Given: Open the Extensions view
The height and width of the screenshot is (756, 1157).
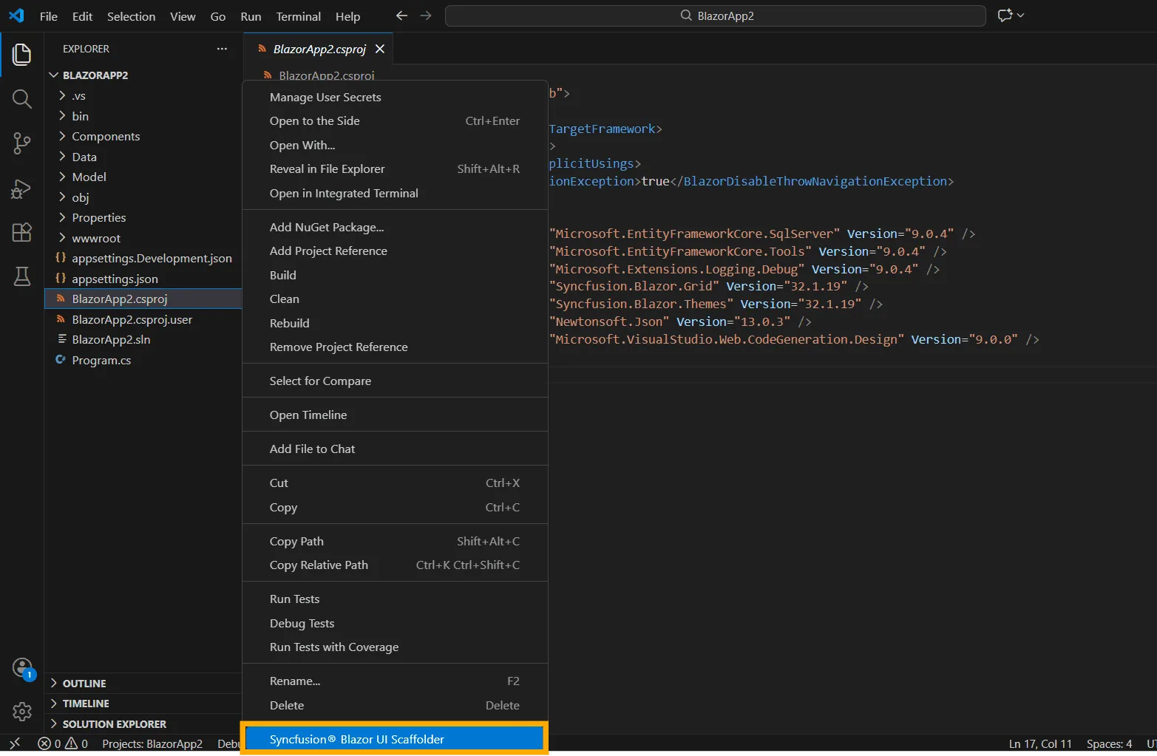Looking at the screenshot, I should point(21,232).
